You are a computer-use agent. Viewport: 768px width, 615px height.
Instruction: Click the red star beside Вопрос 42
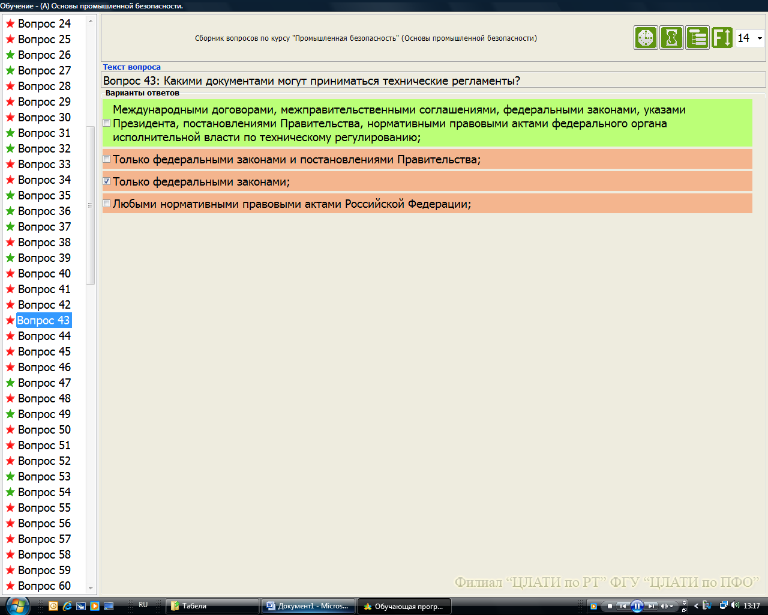tap(10, 304)
